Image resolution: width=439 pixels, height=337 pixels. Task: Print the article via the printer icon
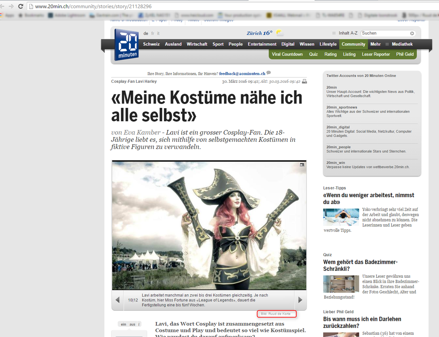pos(304,81)
